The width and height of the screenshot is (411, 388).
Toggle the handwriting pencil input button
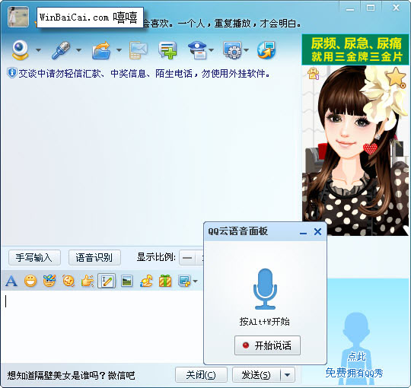[x=107, y=281]
